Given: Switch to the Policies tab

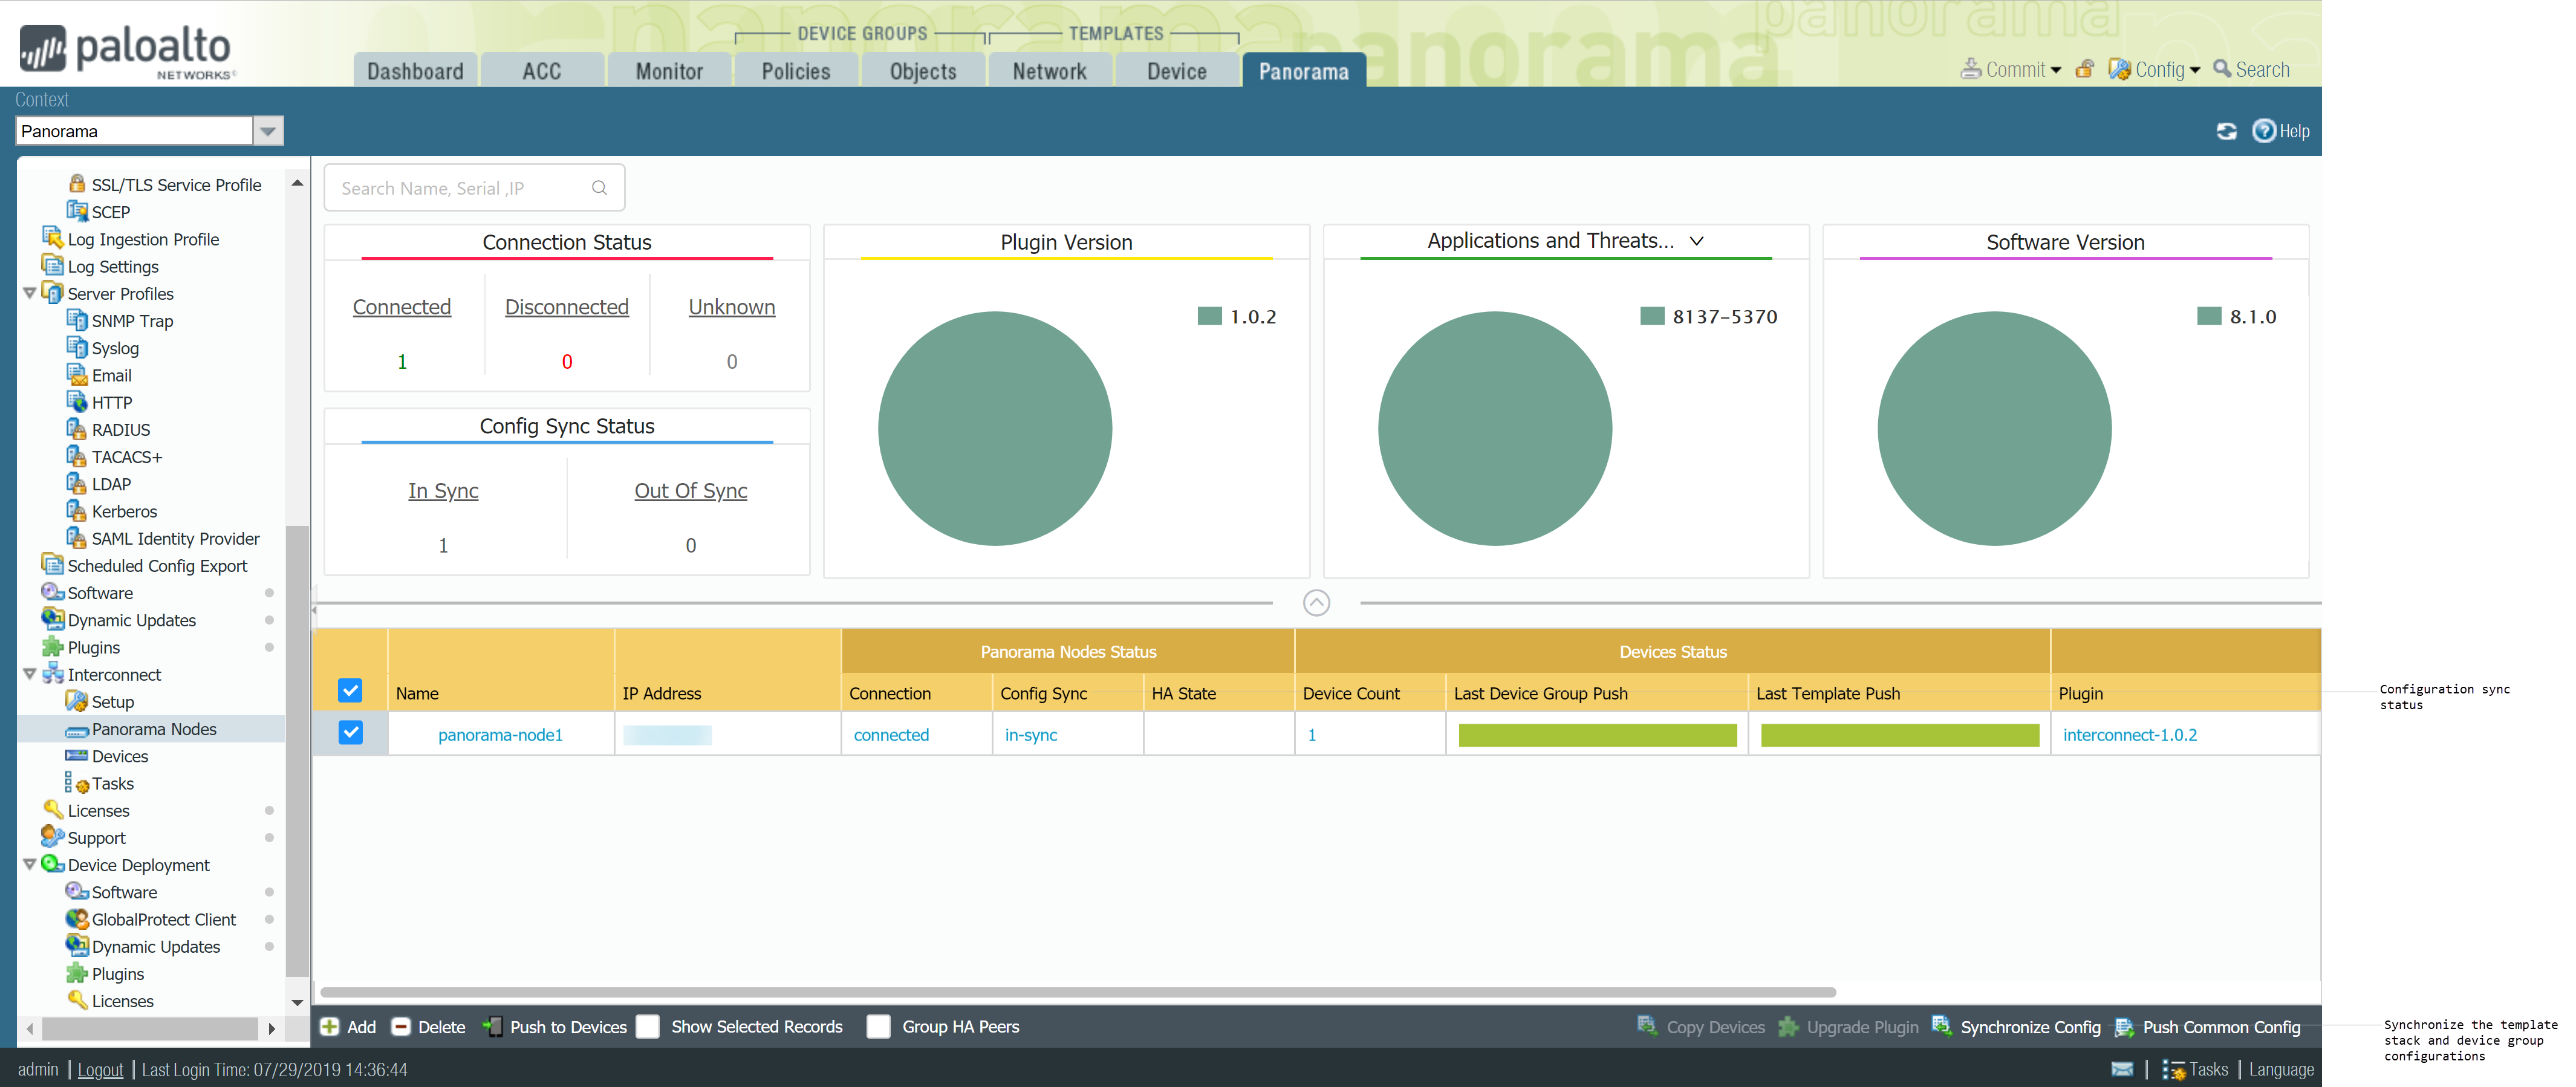Looking at the screenshot, I should click(795, 71).
